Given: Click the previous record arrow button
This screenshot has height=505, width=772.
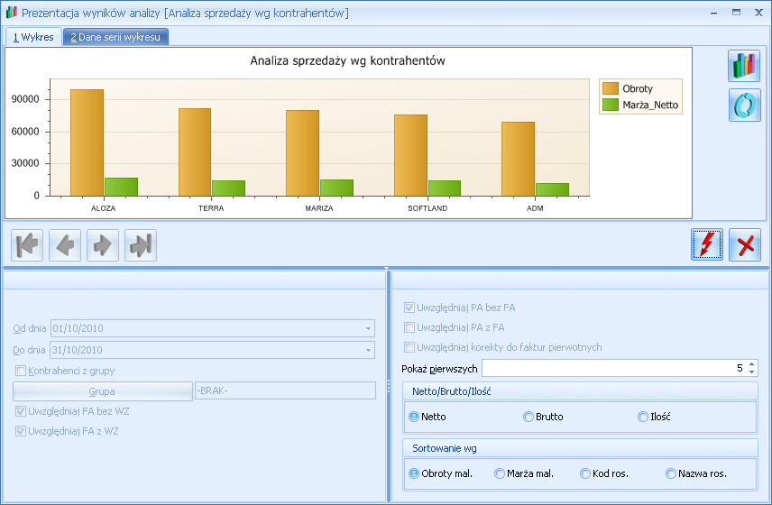Looking at the screenshot, I should (x=65, y=245).
